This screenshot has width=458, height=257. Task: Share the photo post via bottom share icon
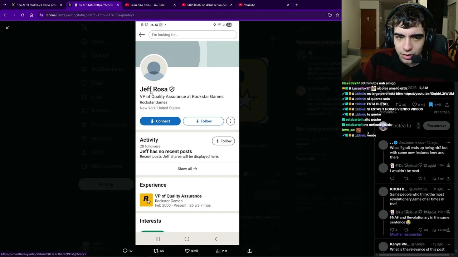pyautogui.click(x=249, y=251)
